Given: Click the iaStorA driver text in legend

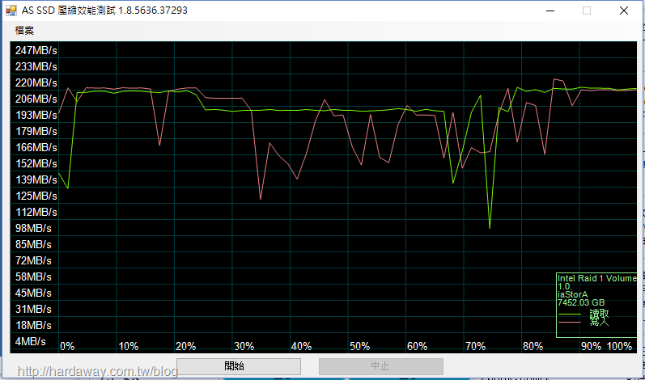Looking at the screenshot, I should 573,294.
